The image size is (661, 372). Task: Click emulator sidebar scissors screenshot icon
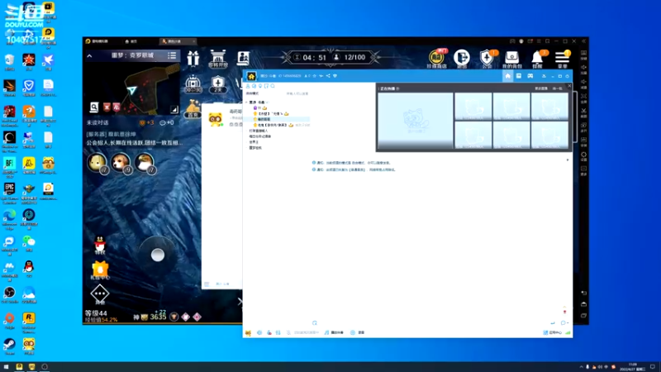[584, 112]
